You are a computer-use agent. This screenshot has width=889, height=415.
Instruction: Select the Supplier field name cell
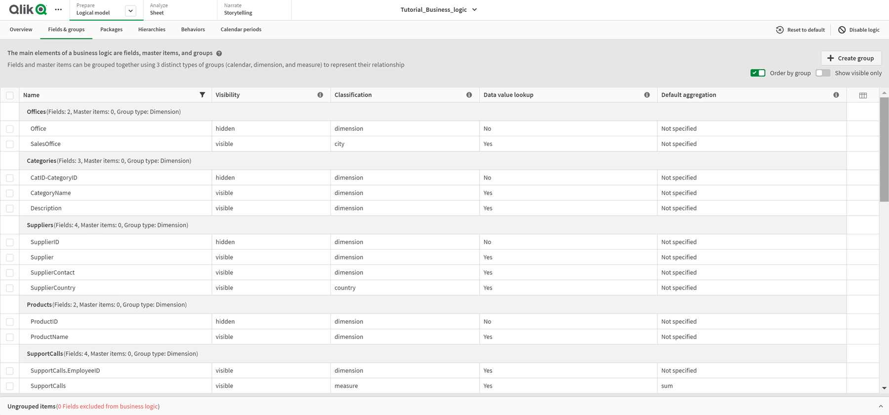[42, 257]
